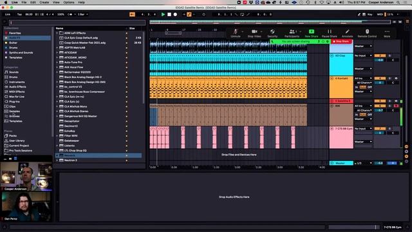Click the browser search field

pos(77,23)
